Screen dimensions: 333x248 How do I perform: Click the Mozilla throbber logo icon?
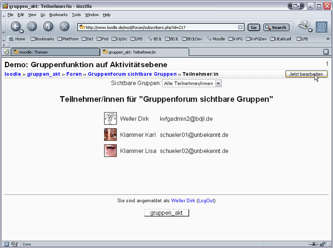[321, 27]
